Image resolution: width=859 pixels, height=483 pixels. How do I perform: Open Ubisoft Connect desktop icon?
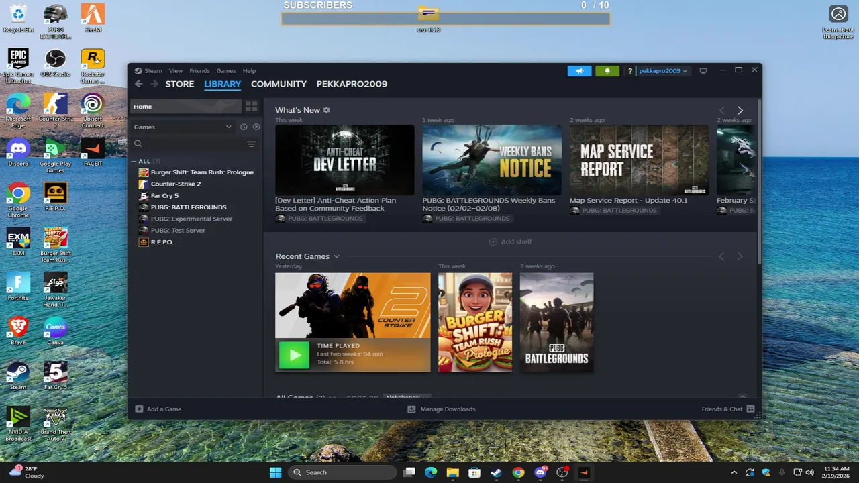[x=93, y=111]
